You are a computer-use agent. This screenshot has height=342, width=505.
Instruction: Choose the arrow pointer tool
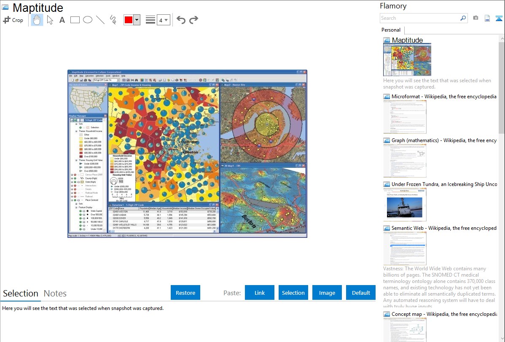coord(50,20)
